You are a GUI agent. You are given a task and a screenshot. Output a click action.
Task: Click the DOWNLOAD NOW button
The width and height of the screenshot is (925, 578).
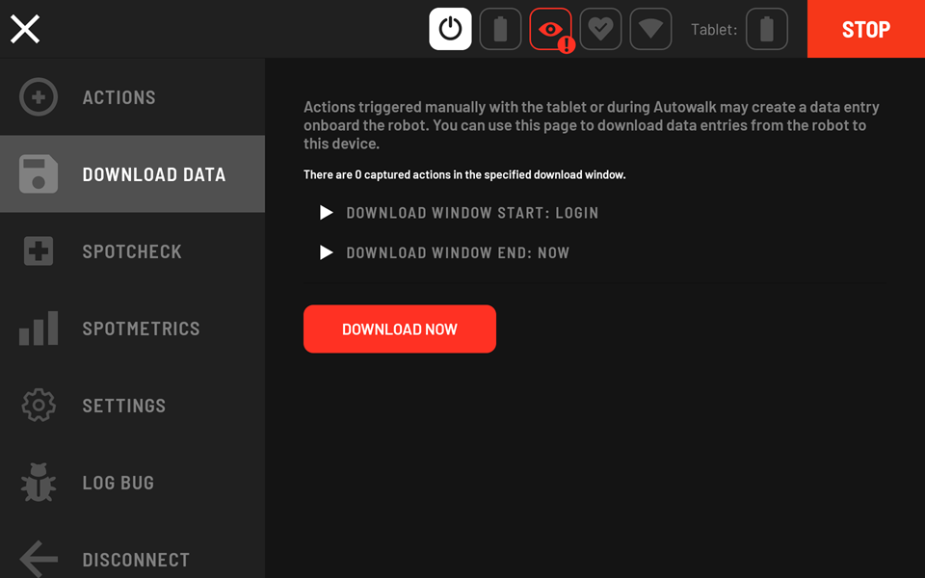pyautogui.click(x=399, y=329)
